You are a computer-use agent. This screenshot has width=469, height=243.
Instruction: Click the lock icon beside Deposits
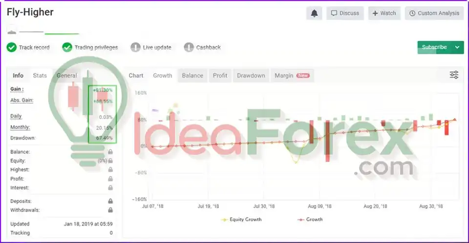click(110, 201)
